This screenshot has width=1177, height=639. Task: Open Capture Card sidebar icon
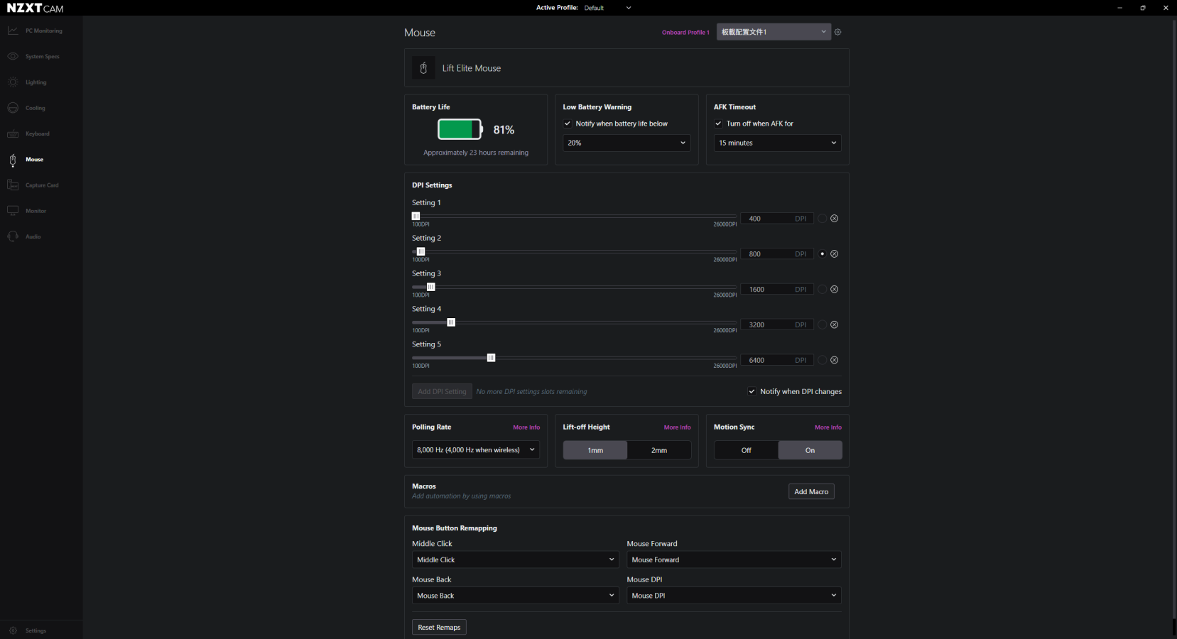(13, 185)
